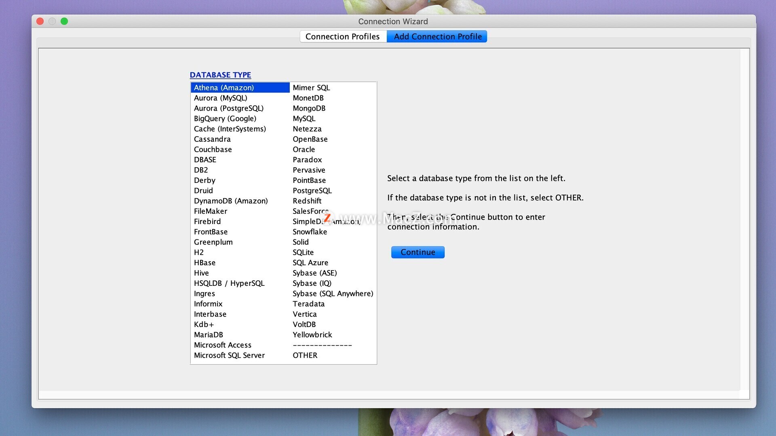Viewport: 776px width, 436px height.
Task: Select Kdb+ database type
Action: click(240, 325)
